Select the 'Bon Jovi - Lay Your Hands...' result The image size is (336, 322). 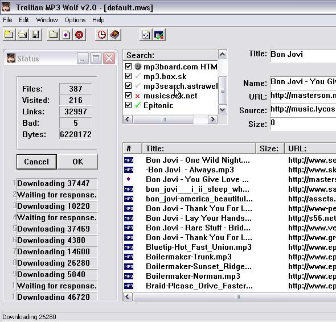click(199, 218)
